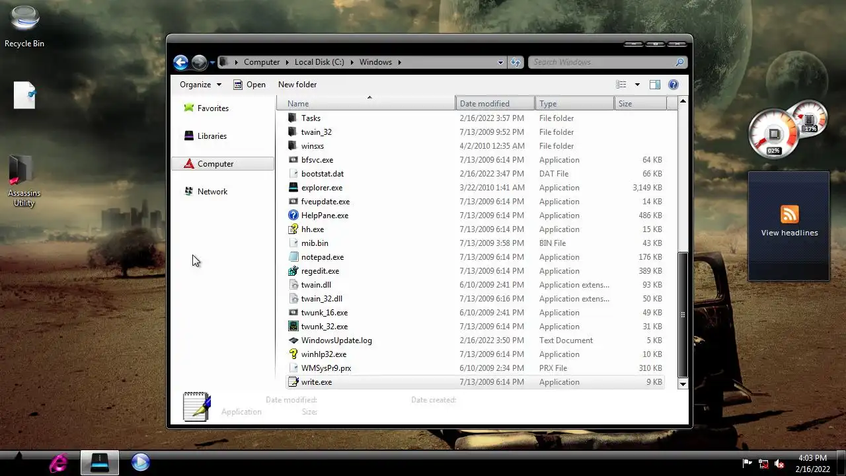Click the Open toolbar button
846x476 pixels.
point(249,85)
